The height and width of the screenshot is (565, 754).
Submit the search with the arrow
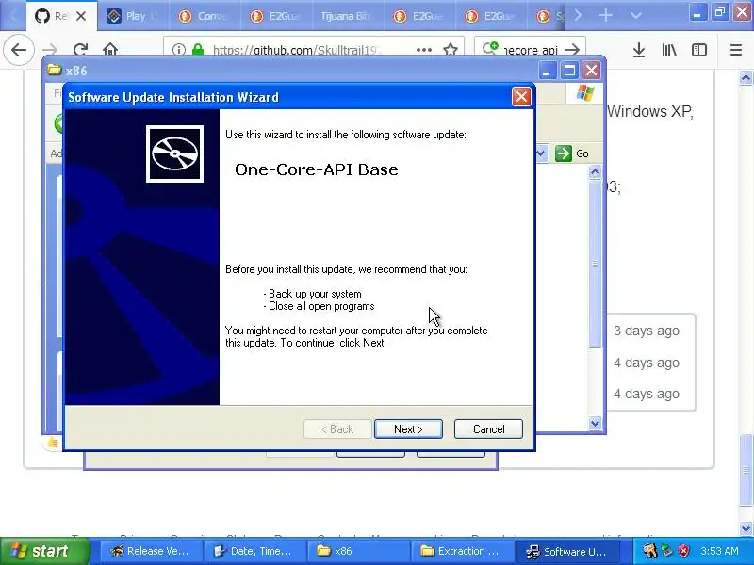pos(572,50)
